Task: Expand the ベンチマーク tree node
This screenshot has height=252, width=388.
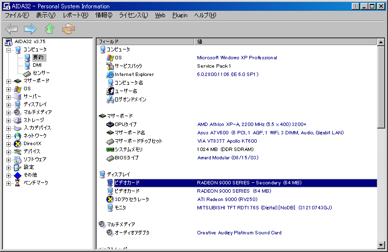Action: coord(9,183)
